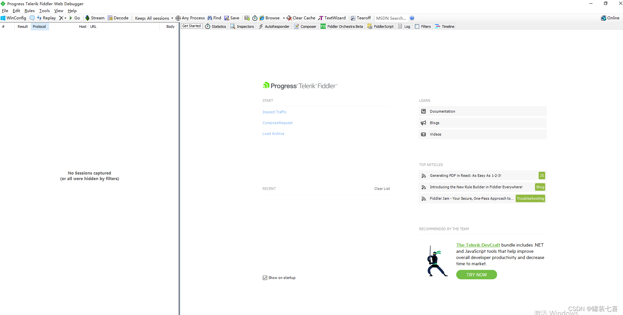
Task: Open the help question mark icon
Action: pyautogui.click(x=412, y=18)
